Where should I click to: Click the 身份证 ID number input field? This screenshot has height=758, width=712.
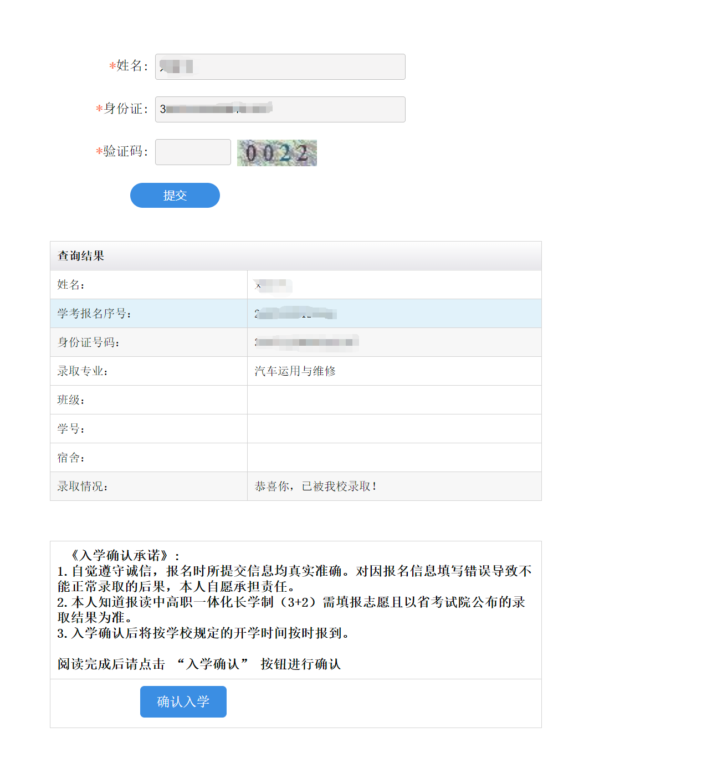(279, 109)
